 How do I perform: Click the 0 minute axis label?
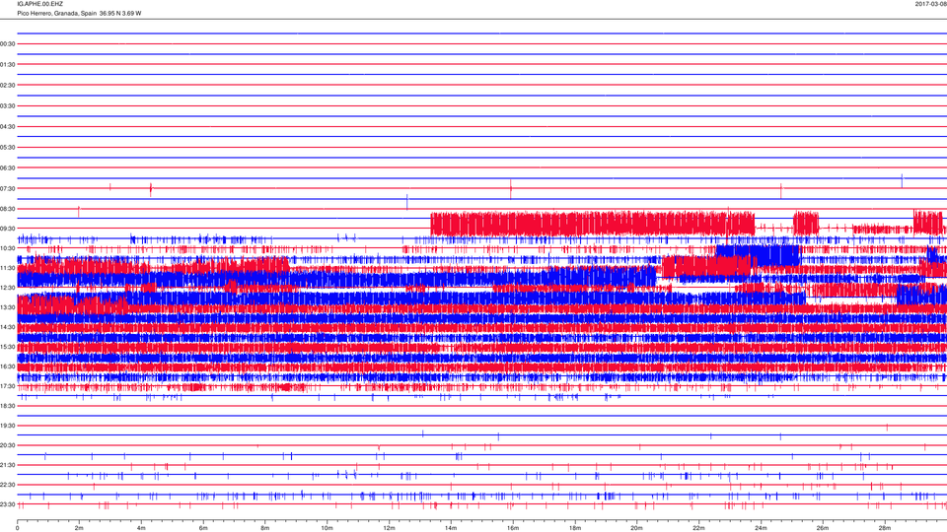(x=17, y=528)
